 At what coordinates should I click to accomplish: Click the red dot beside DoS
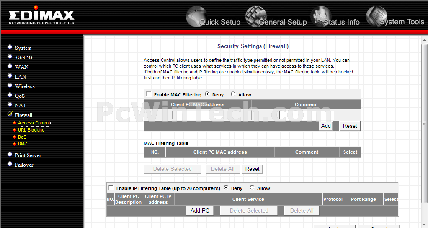pos(15,137)
